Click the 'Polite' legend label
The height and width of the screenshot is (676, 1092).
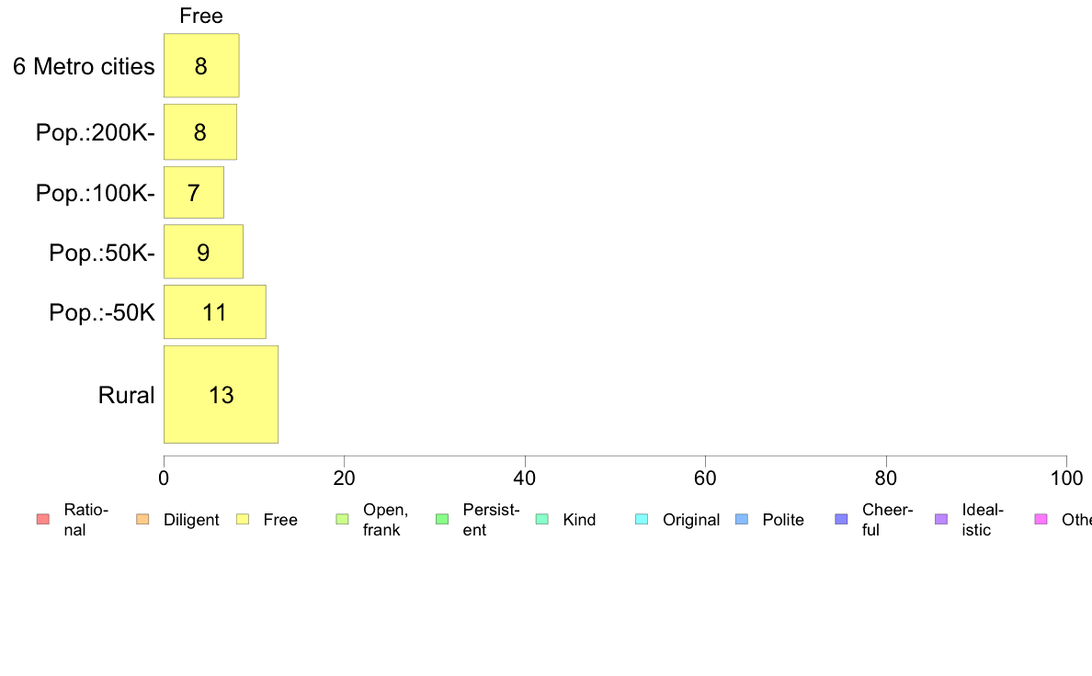pos(783,520)
